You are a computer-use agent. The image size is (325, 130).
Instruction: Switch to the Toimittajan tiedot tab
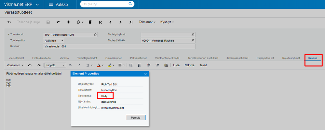(x=87, y=58)
